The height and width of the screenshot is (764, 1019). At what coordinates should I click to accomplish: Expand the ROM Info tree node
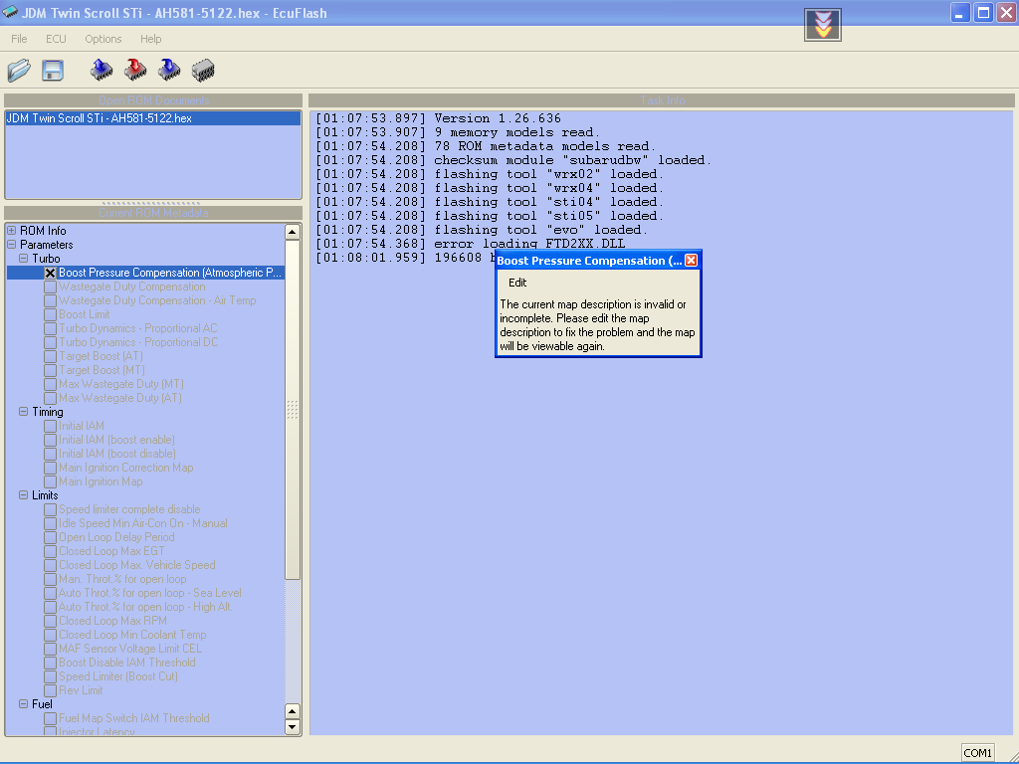tap(11, 231)
